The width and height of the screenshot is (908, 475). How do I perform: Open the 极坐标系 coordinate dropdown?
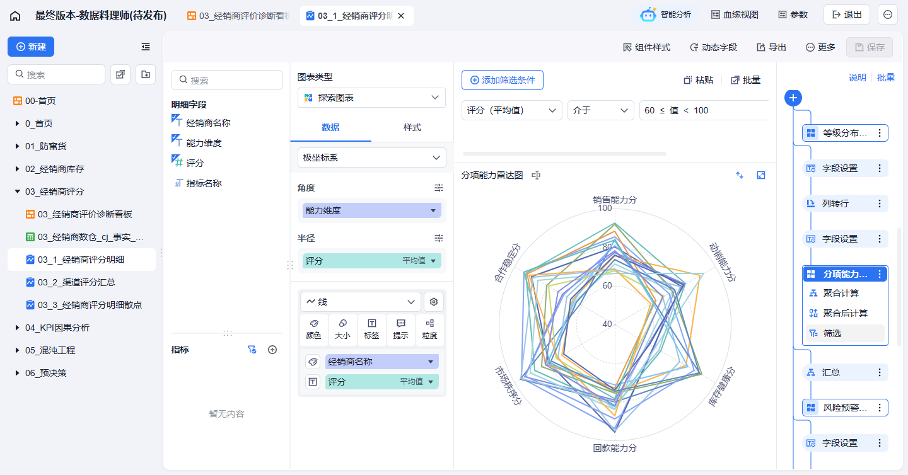coord(371,157)
